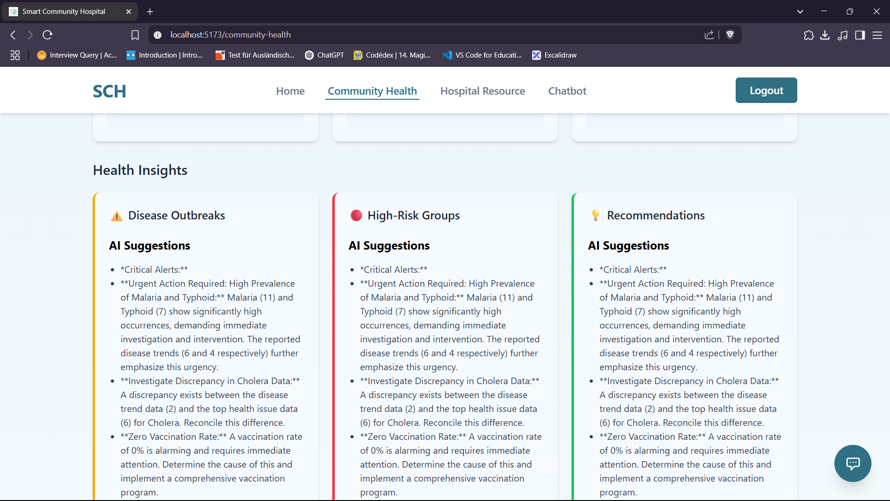The image size is (890, 501).
Task: Reload the Community Health page
Action: tap(47, 35)
